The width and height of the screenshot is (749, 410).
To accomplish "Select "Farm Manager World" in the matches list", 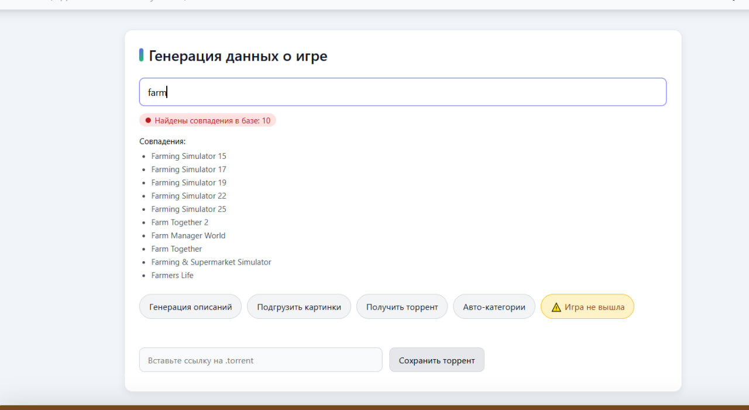I will coord(188,235).
